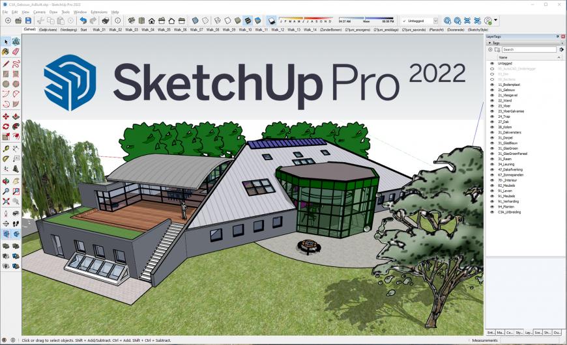
Task: Hide the 94_Planten tag
Action: click(492, 206)
